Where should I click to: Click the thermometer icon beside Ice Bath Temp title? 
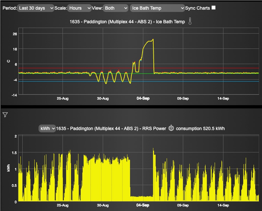coord(190,21)
